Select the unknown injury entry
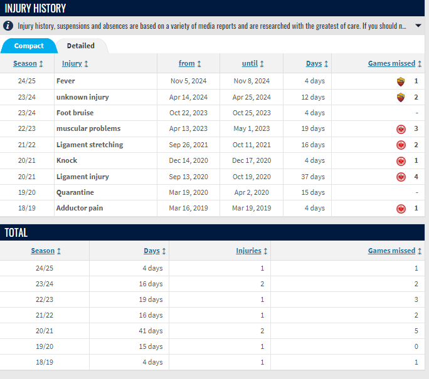This screenshot has width=429, height=379. [82, 97]
